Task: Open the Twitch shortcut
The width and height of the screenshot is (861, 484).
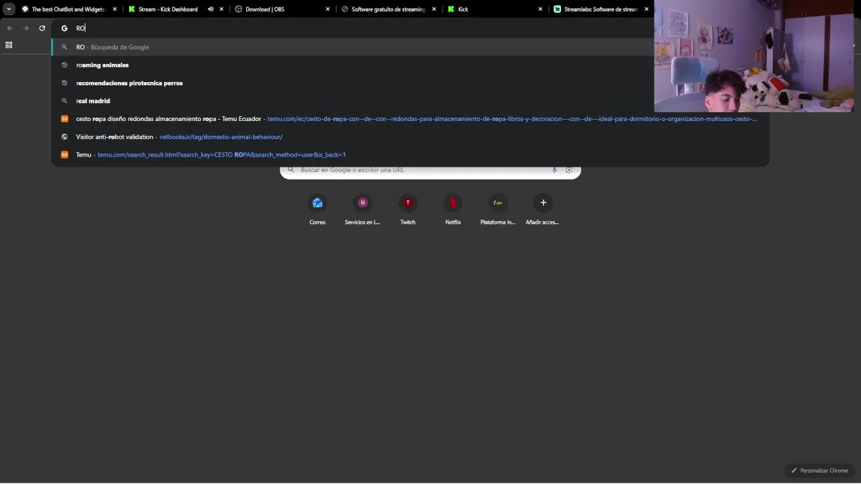Action: point(408,208)
